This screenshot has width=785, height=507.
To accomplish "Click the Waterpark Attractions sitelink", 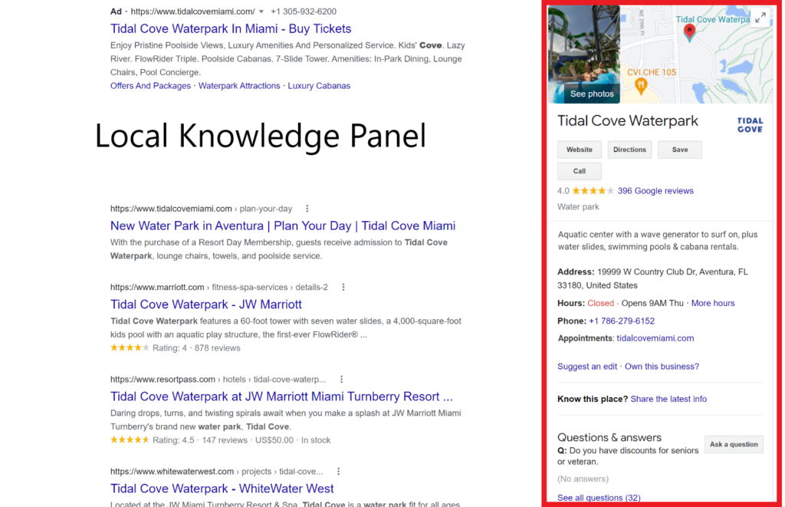I will click(x=239, y=86).
